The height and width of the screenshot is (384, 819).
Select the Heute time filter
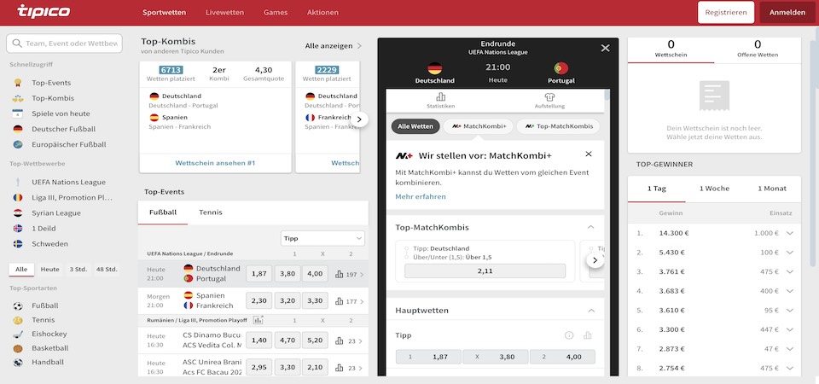[x=50, y=270]
